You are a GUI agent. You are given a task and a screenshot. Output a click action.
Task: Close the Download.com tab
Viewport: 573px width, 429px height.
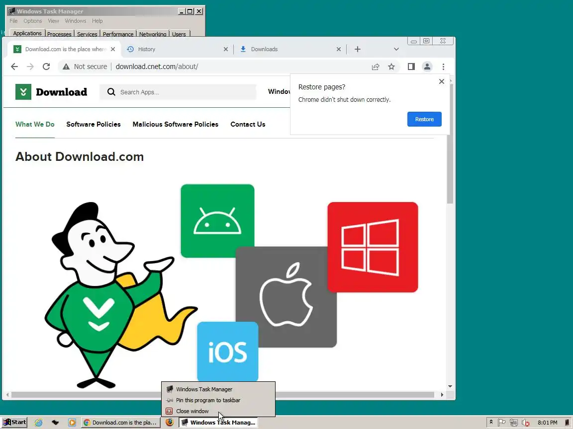[x=113, y=49]
